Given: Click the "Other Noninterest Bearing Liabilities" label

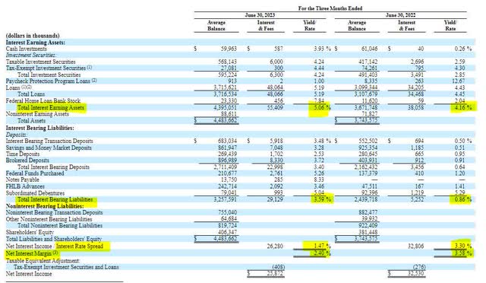Looking at the screenshot, I should (49, 219).
